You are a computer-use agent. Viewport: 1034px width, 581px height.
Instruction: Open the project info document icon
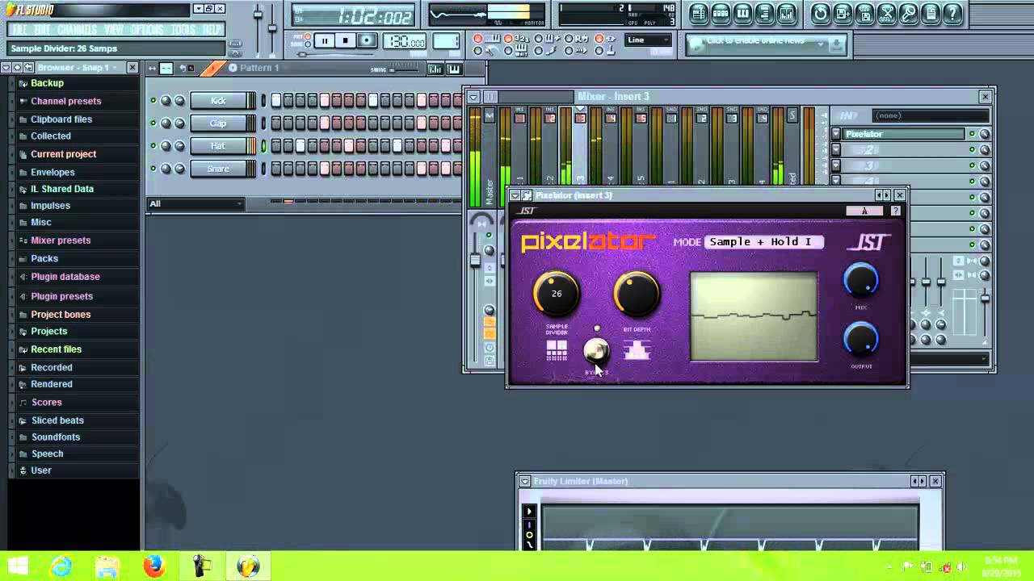point(931,13)
